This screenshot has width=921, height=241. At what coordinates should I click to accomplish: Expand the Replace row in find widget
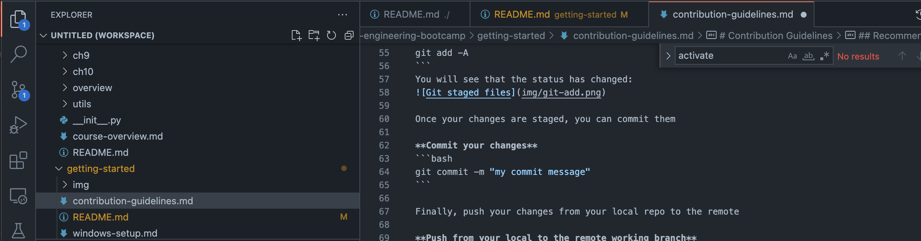[668, 56]
